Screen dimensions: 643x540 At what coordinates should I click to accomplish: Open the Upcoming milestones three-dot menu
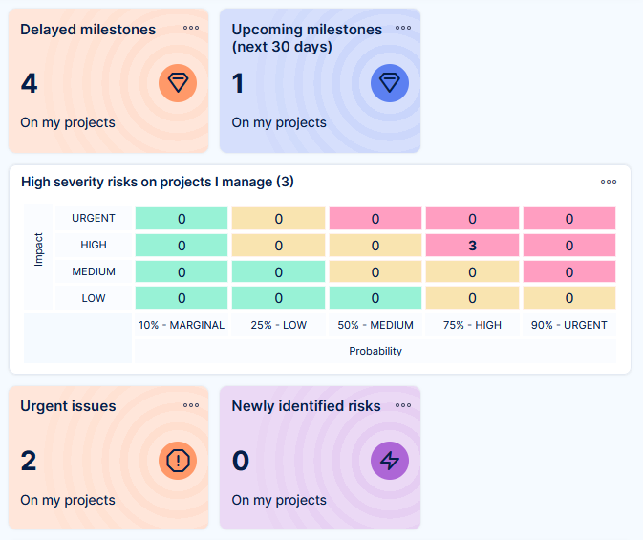[403, 28]
